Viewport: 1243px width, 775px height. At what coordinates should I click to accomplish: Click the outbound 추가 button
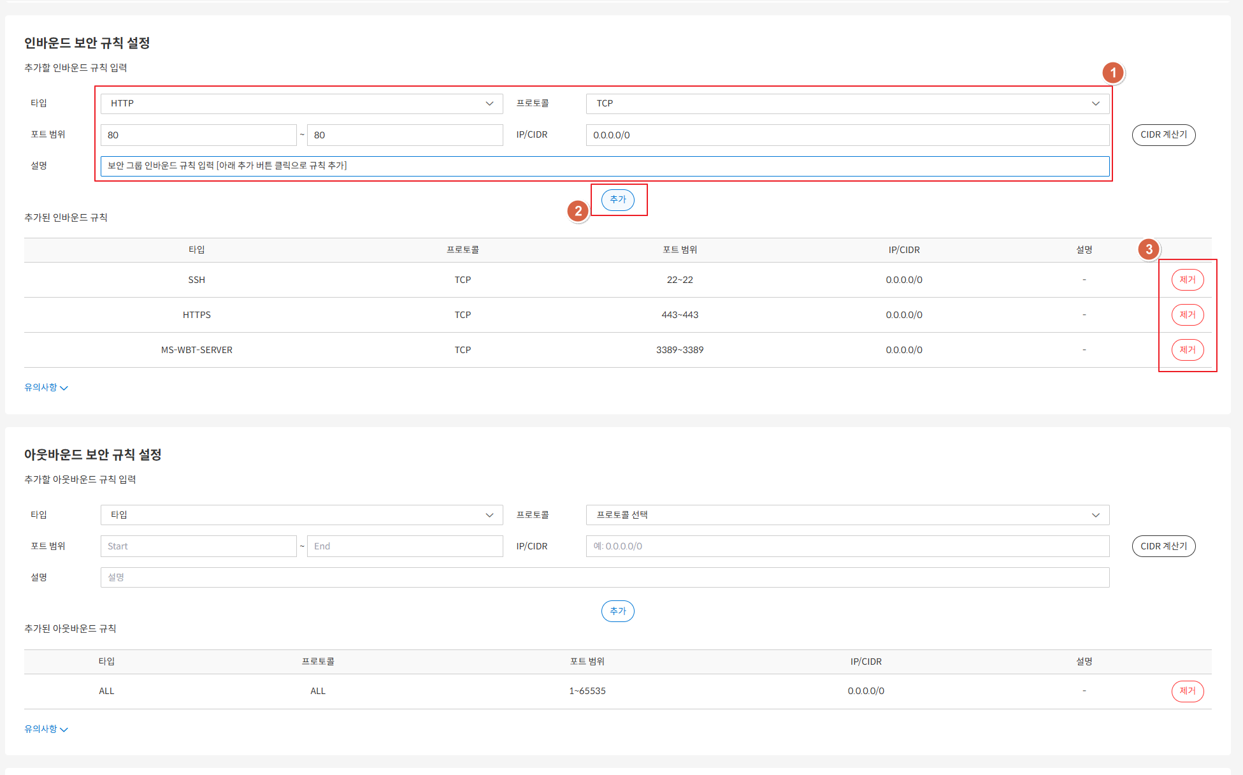click(x=617, y=611)
